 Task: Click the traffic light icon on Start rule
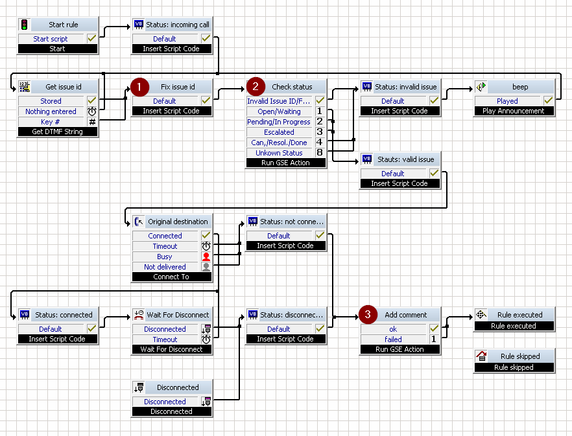[x=25, y=25]
